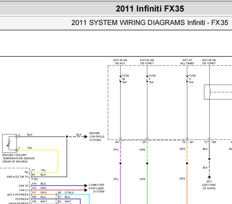Viewport: 232px width, 204px height.
Task: Click the "CAN H1" terminal label
Action: pos(23,186)
